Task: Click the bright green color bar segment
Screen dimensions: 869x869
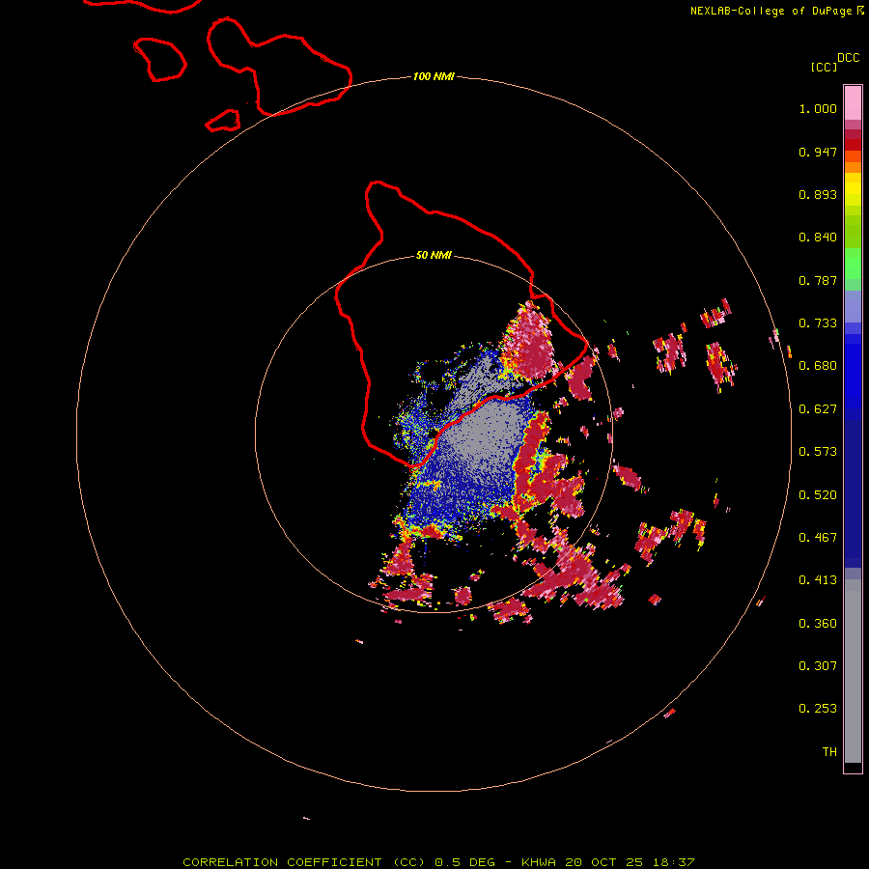Action: coord(853,264)
